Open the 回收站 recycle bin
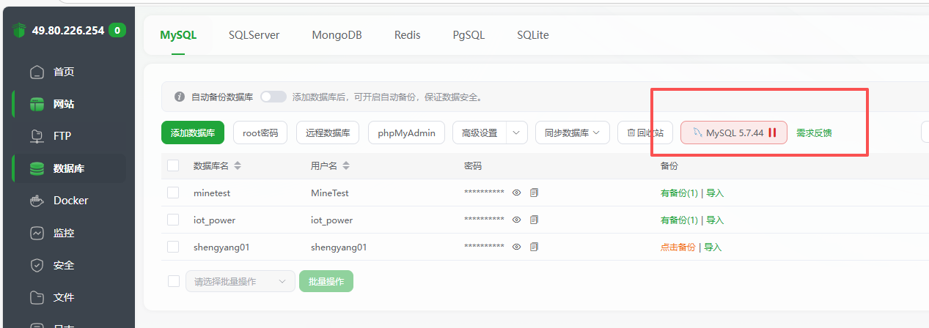 (645, 133)
